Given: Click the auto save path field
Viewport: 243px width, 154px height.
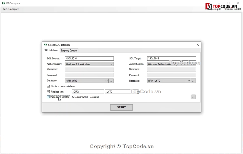Looking at the screenshot, I should (131, 97).
